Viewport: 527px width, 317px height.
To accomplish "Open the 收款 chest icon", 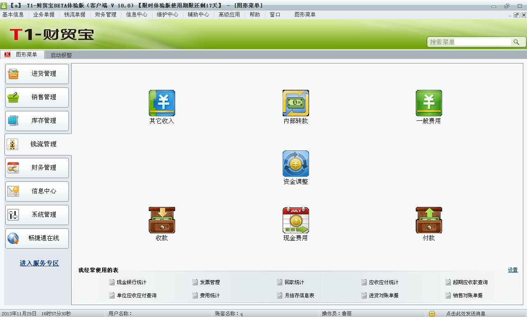I will tap(162, 220).
